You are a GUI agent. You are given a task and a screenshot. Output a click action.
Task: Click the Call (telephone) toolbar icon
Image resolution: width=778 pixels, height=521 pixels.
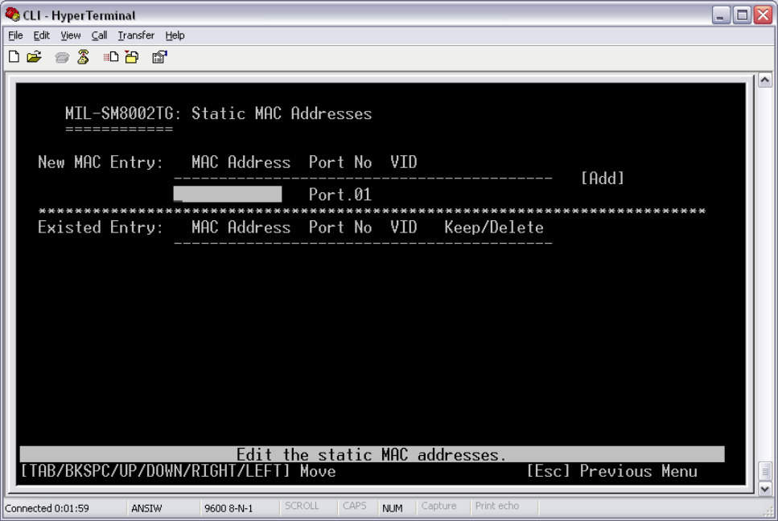[x=62, y=58]
